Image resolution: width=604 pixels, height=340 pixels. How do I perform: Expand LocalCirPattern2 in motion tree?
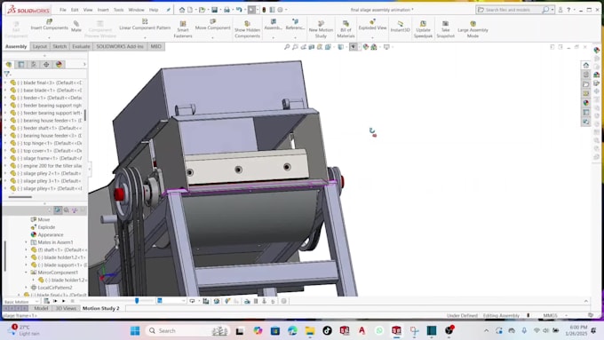click(26, 288)
